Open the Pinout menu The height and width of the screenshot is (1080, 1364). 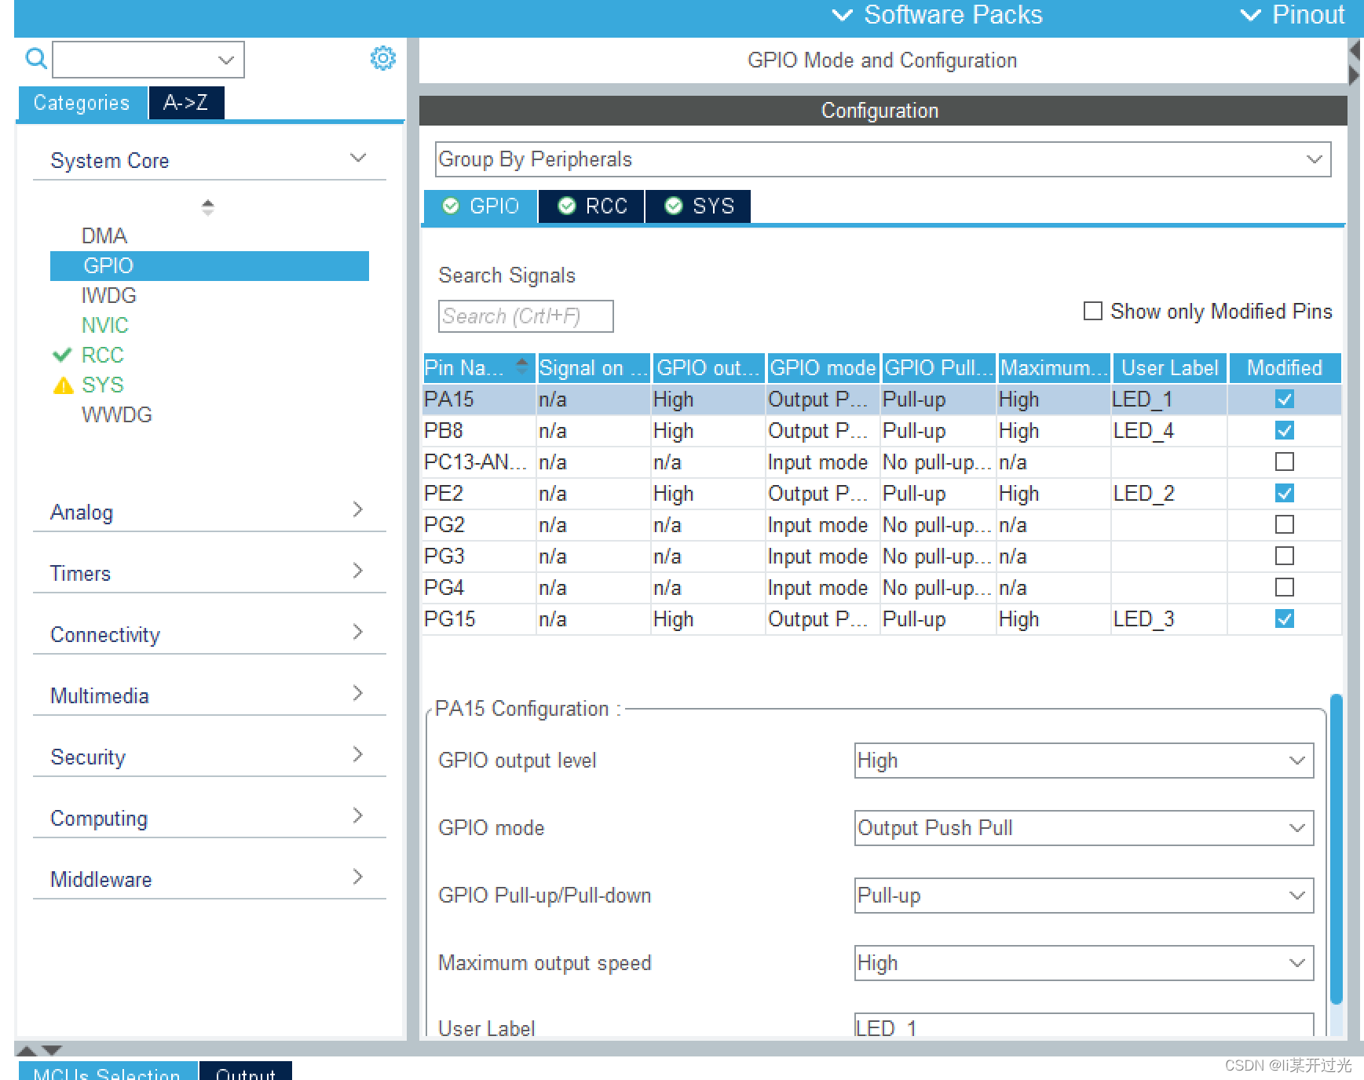[1293, 15]
